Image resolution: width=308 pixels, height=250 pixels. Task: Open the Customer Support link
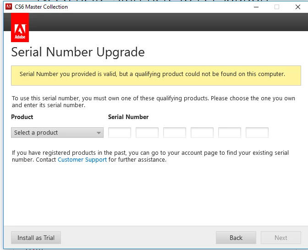click(82, 160)
